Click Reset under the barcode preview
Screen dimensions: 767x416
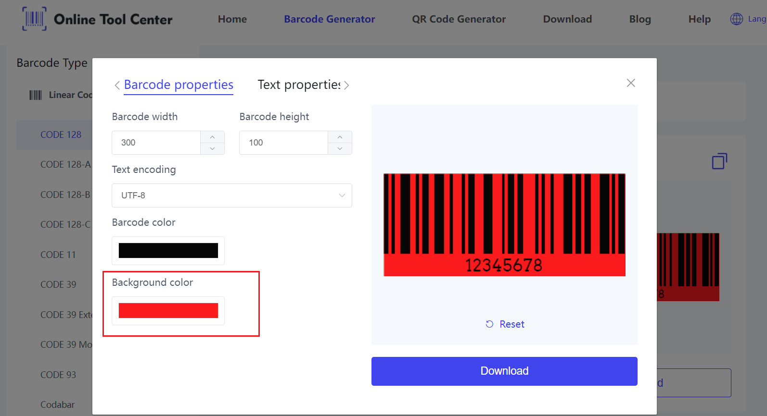(x=505, y=324)
